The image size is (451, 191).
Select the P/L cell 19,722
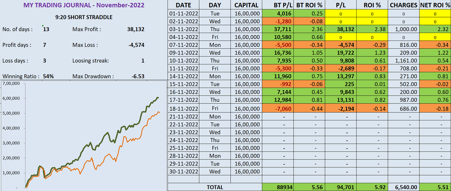pyautogui.click(x=342, y=53)
